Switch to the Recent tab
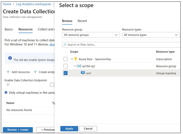Viewport: 183px width, 134px height. pyautogui.click(x=82, y=21)
